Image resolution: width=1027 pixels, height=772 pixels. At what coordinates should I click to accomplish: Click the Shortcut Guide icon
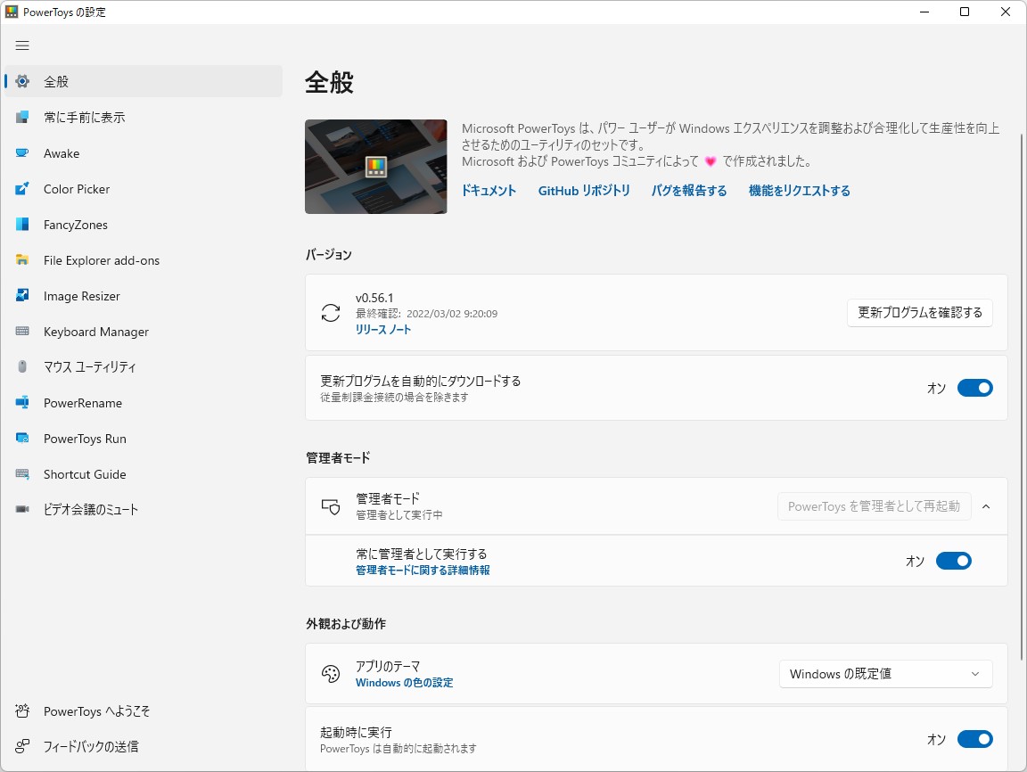pos(22,474)
